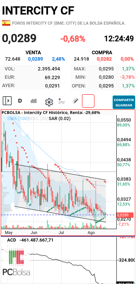This screenshot has height=284, width=136.
Task: Click the VOL value 2.395.494
Action: pyautogui.click(x=49, y=69)
